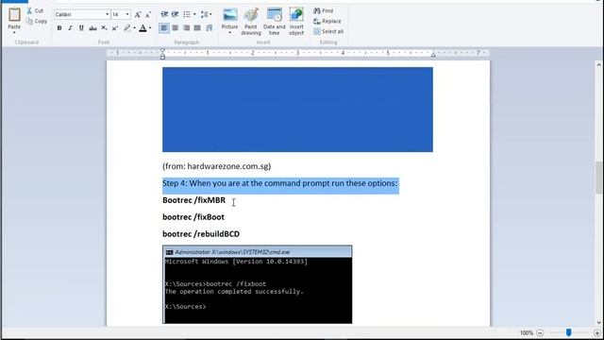Toggle underline formatting
This screenshot has height=340, width=604.
click(81, 27)
